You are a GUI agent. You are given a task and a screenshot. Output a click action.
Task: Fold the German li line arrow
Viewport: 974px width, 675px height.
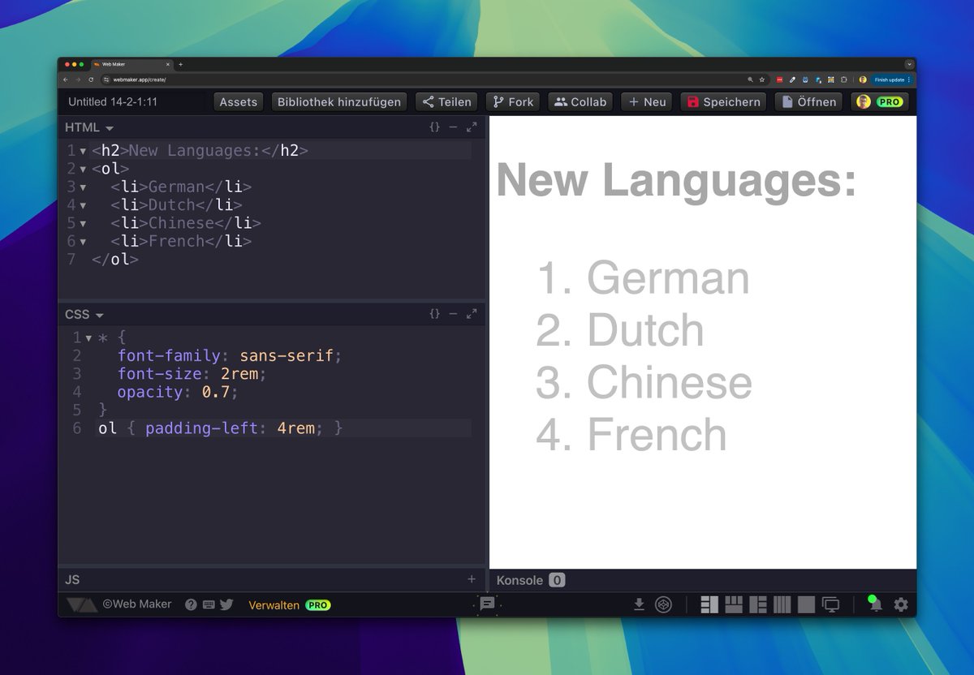pos(83,187)
